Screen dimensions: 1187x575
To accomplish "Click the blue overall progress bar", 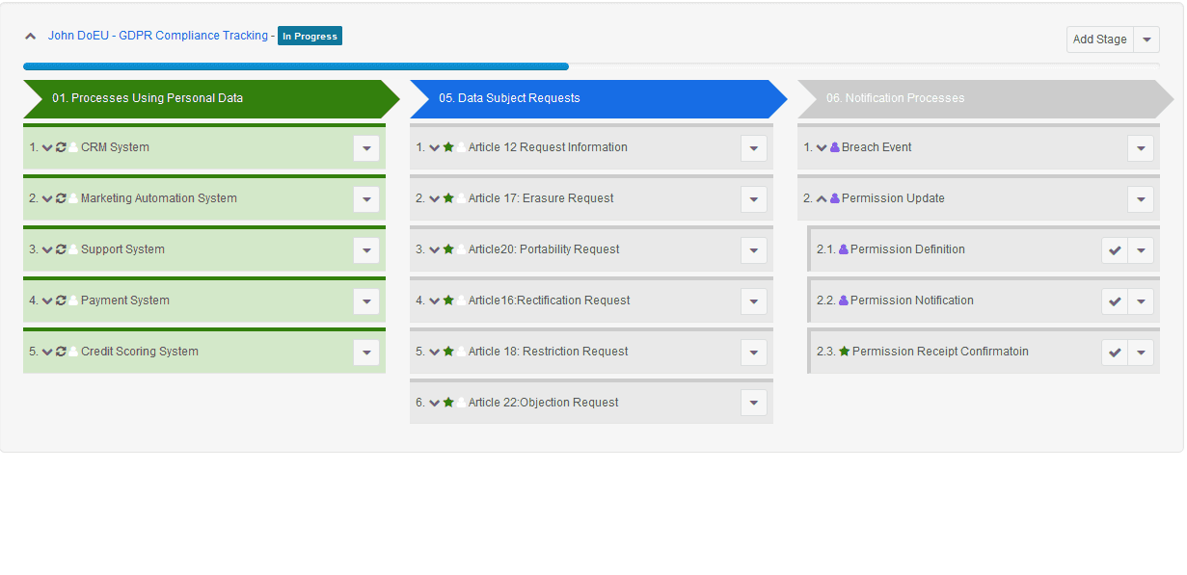I will [295, 66].
